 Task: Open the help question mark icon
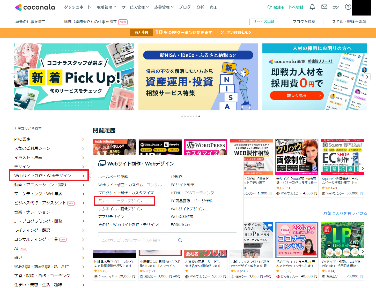click(348, 7)
